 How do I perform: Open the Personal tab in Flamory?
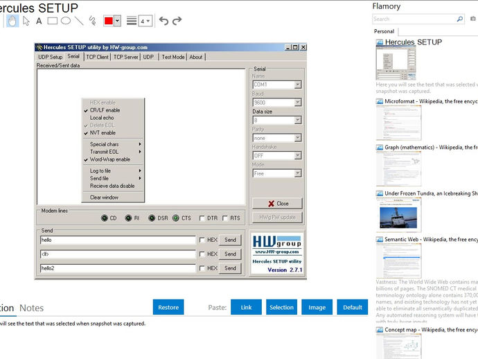click(384, 31)
